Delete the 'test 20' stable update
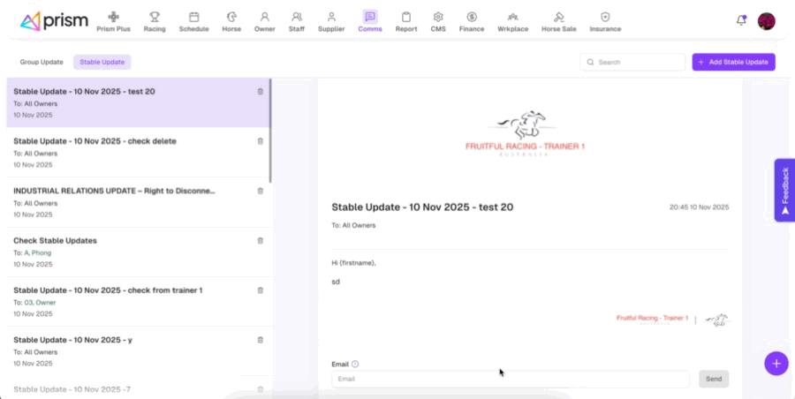 click(260, 92)
